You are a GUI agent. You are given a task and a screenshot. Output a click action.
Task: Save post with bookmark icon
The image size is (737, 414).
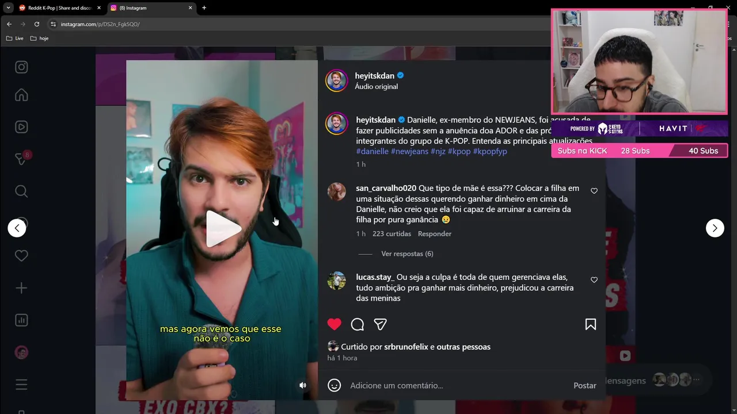tap(590, 324)
